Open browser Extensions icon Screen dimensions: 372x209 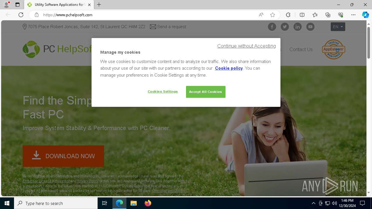288,15
